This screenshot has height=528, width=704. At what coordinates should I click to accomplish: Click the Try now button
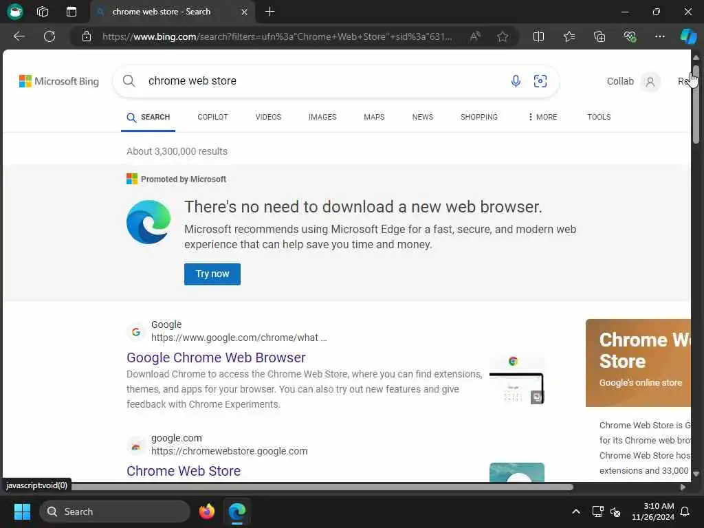point(212,274)
